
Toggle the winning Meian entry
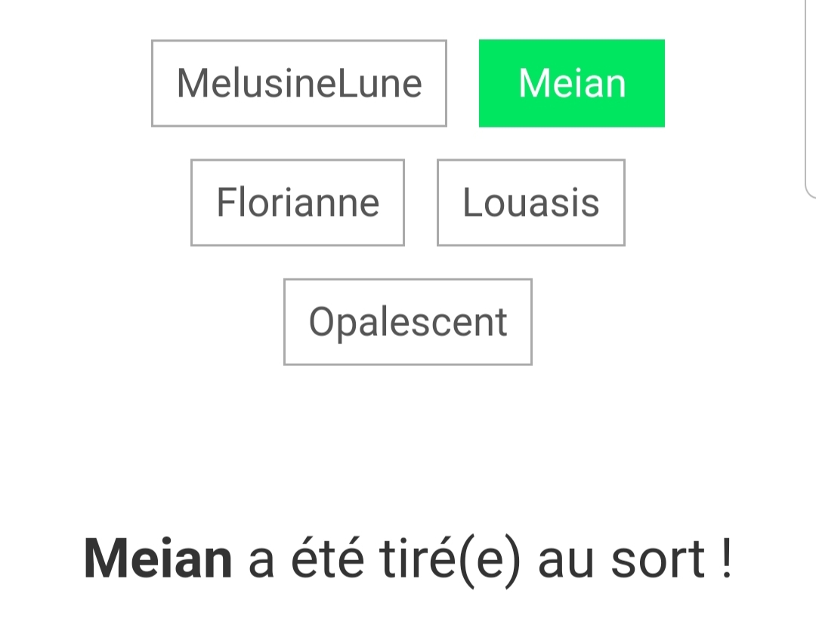click(x=572, y=83)
